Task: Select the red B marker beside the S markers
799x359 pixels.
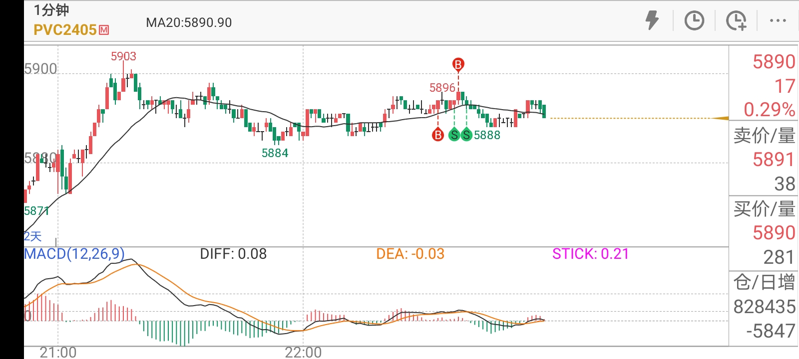Action: click(x=438, y=135)
